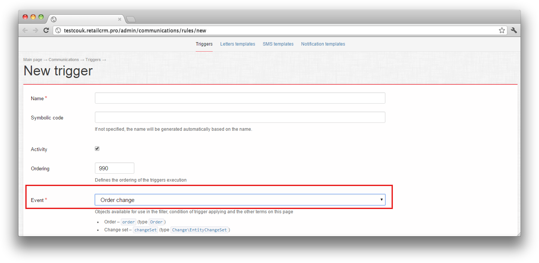Screen dimensions: 539x263
Task: Click the browser forward arrow
Action: (35, 31)
